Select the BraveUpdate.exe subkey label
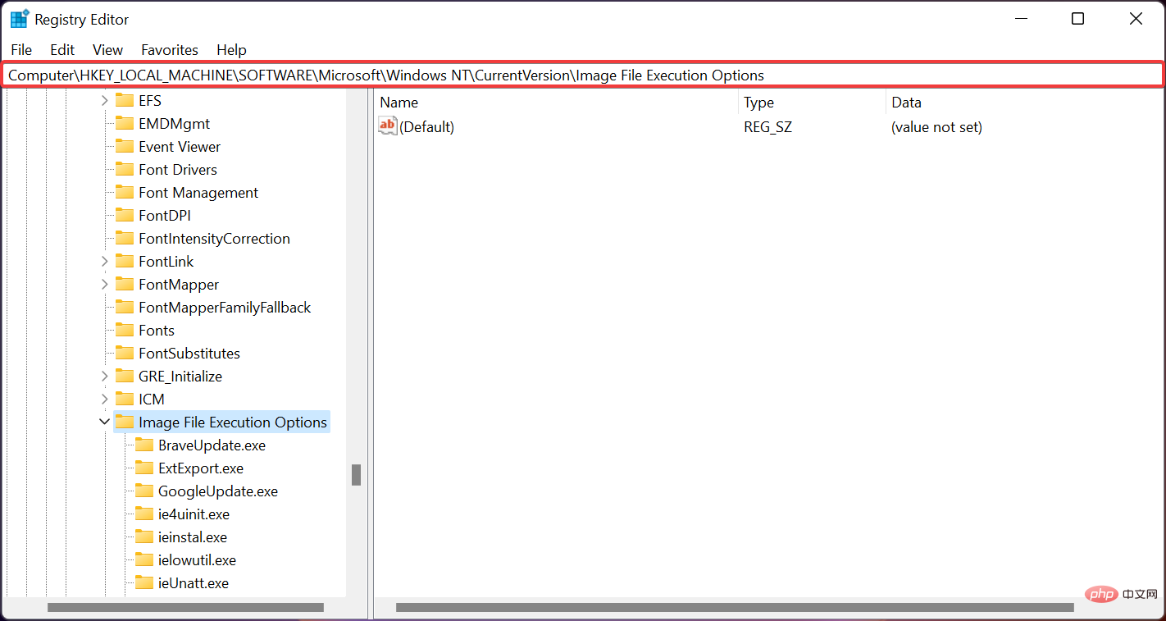 pos(212,445)
